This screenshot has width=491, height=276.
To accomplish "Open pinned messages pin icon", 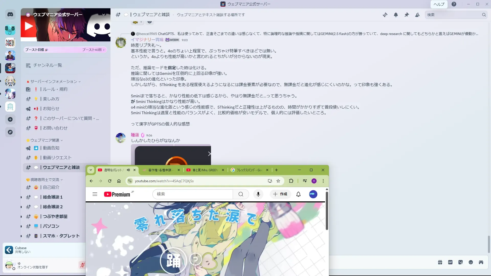I will pyautogui.click(x=407, y=15).
